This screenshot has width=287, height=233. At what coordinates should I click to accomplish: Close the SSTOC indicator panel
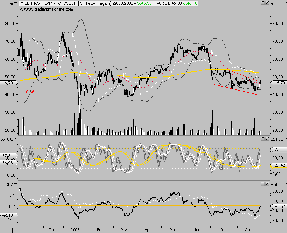click(267, 139)
